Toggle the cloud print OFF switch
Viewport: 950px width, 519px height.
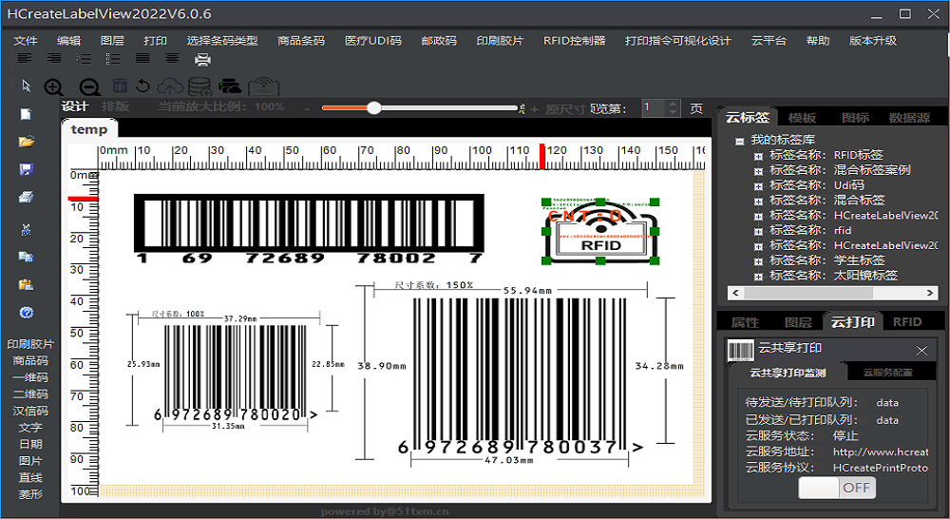coord(837,488)
